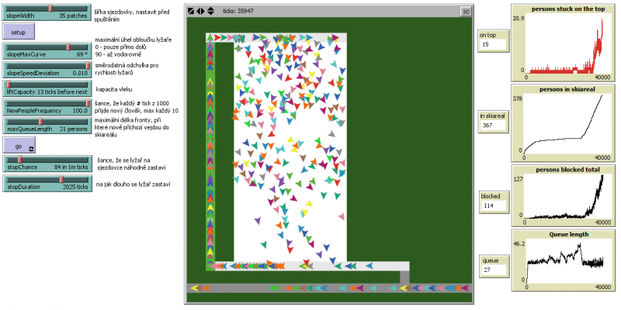621x310 pixels.
Task: Click the stopDuration slider
Action: click(45, 183)
